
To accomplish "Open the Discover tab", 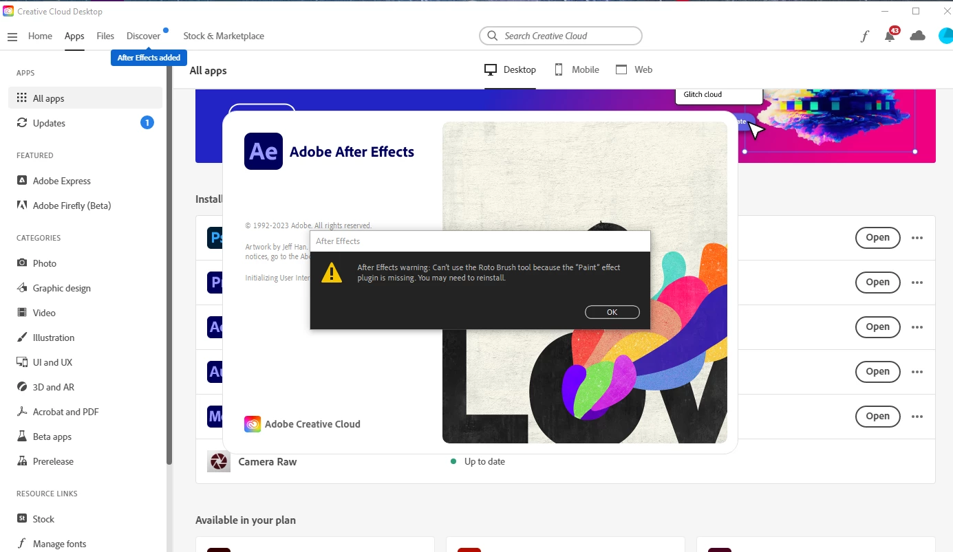I will pyautogui.click(x=143, y=36).
